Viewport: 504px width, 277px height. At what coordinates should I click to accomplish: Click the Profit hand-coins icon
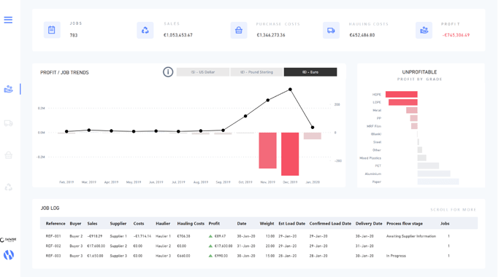tap(424, 30)
